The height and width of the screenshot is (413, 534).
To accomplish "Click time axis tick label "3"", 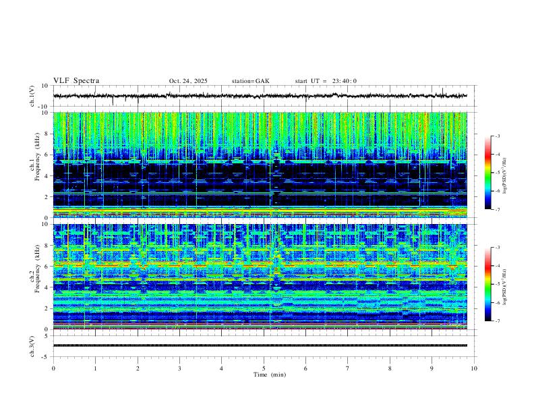I will tap(179, 368).
